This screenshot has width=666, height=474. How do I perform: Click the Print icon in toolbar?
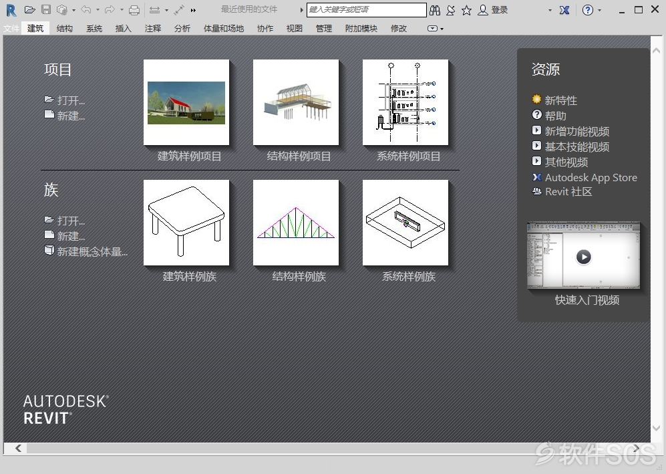(x=134, y=10)
